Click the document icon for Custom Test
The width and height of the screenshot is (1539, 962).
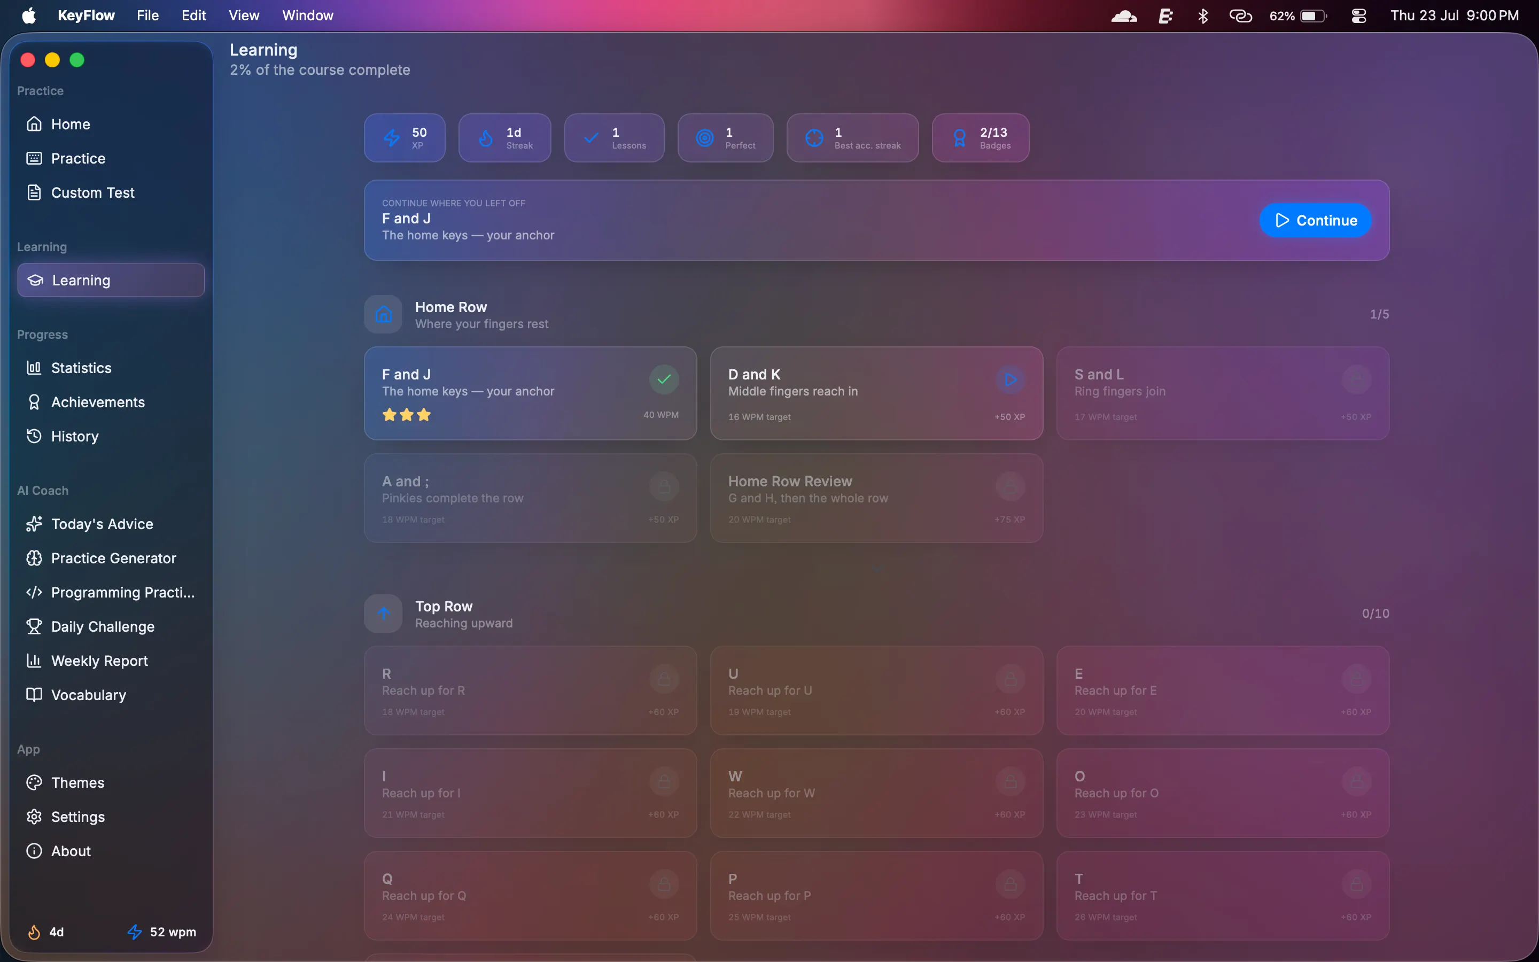click(x=34, y=193)
